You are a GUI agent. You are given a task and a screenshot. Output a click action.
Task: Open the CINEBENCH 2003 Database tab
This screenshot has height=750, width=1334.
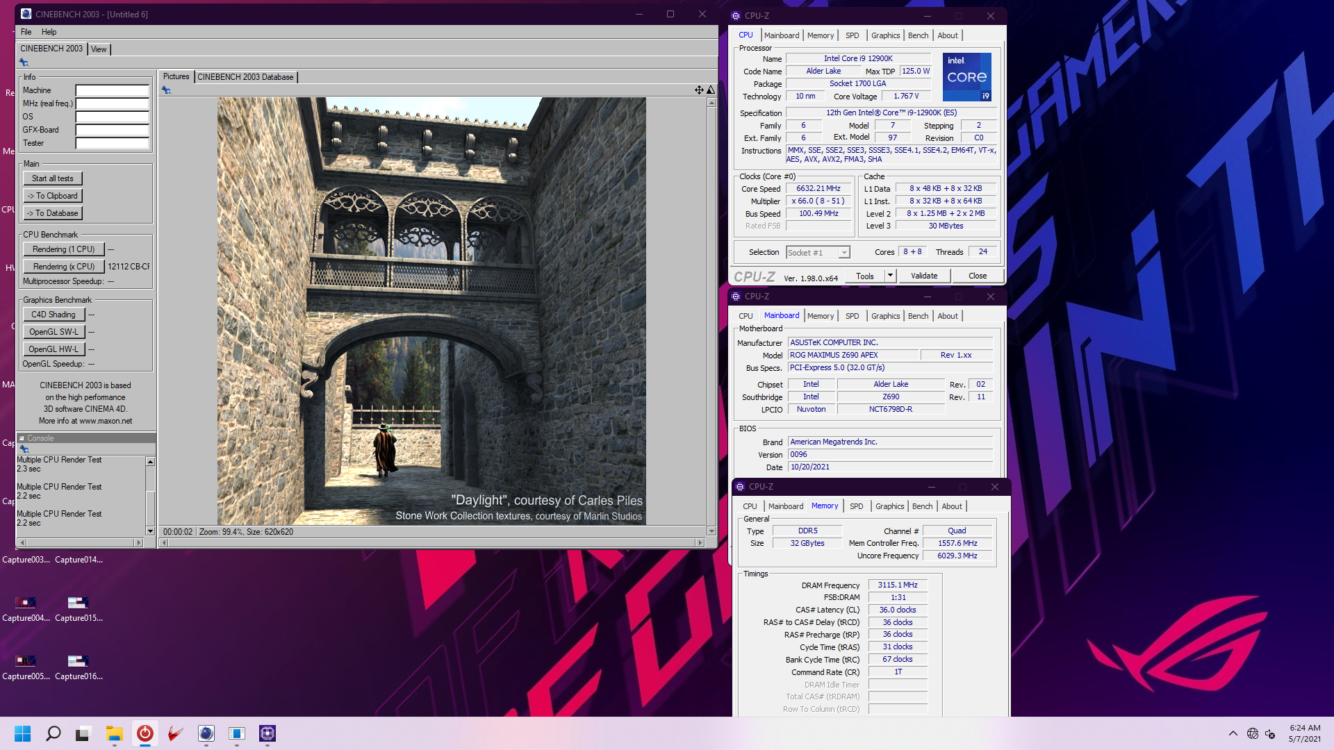click(x=245, y=77)
